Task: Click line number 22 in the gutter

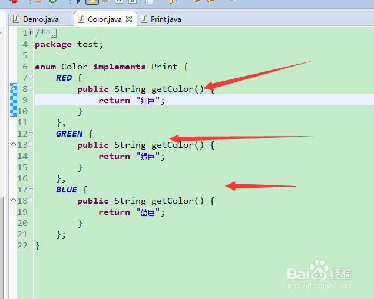Action: (22, 245)
